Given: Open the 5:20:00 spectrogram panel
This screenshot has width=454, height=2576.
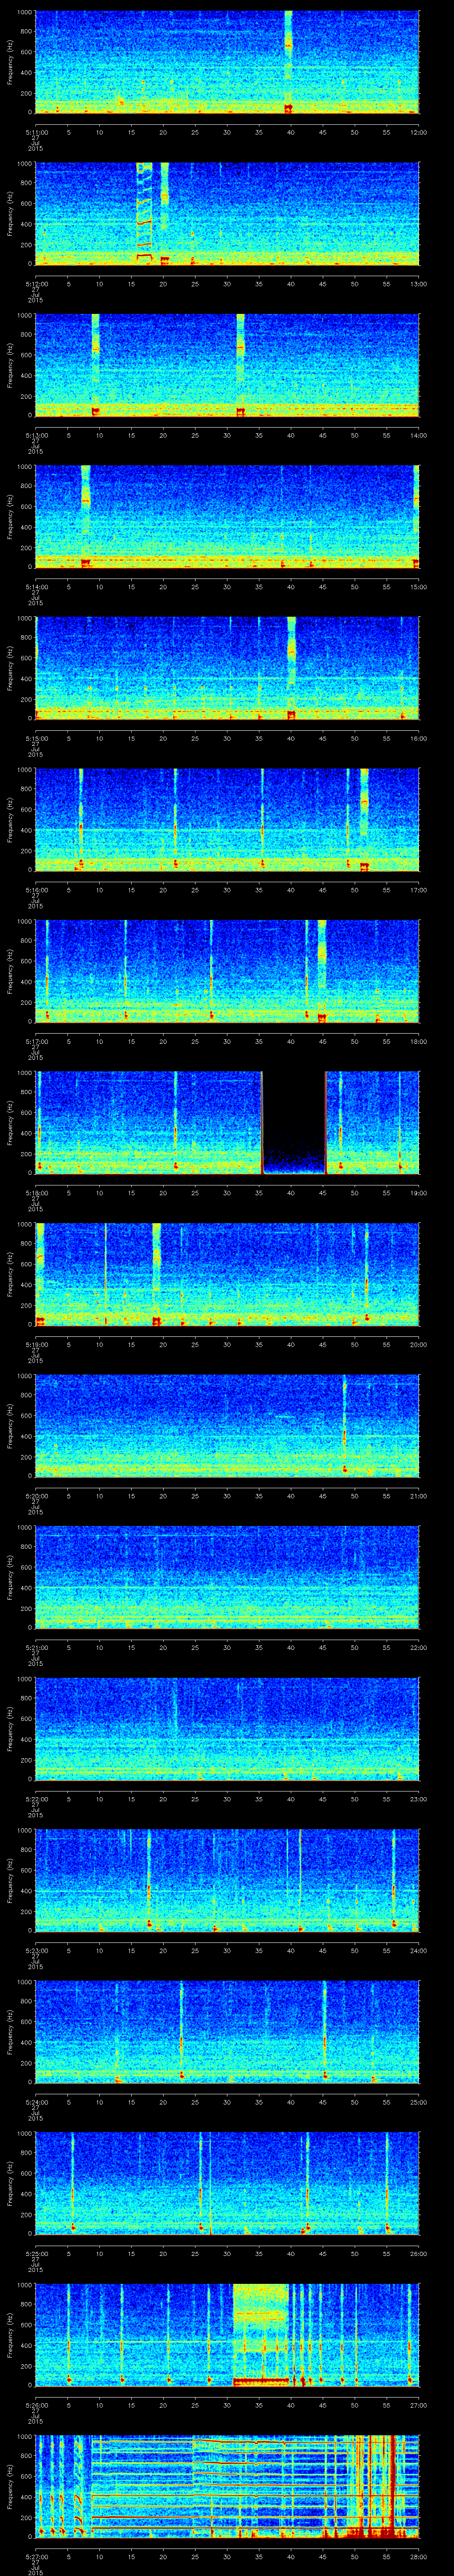Looking at the screenshot, I should [x=227, y=1425].
